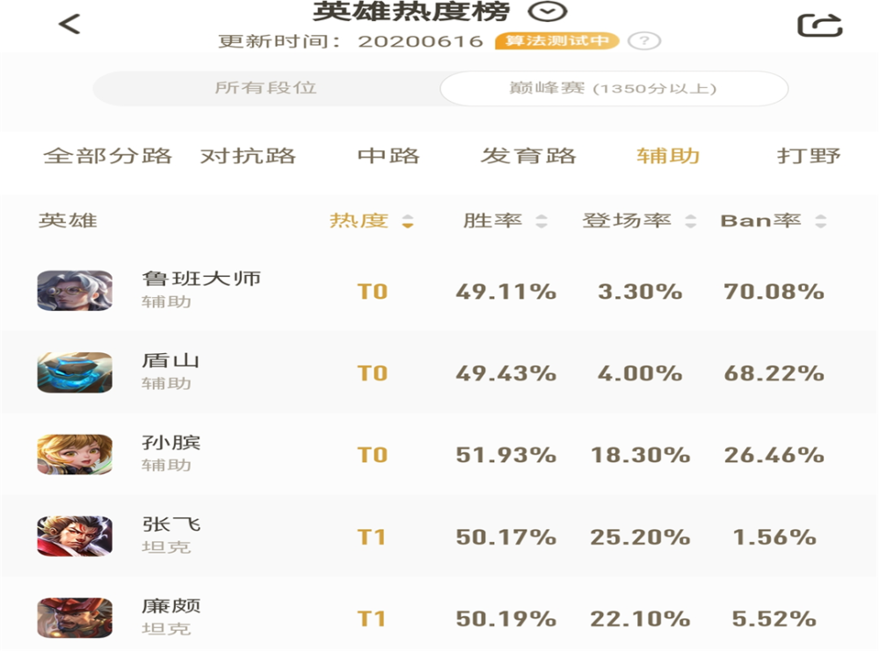The width and height of the screenshot is (879, 651).
Task: Switch to the 对抗路 tab
Action: tap(248, 156)
